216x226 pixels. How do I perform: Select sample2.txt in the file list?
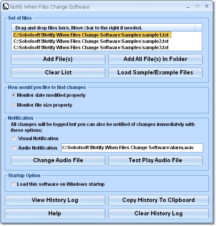click(x=91, y=41)
